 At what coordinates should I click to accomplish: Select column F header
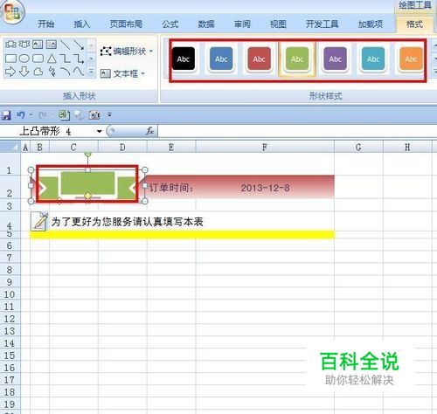coord(265,148)
